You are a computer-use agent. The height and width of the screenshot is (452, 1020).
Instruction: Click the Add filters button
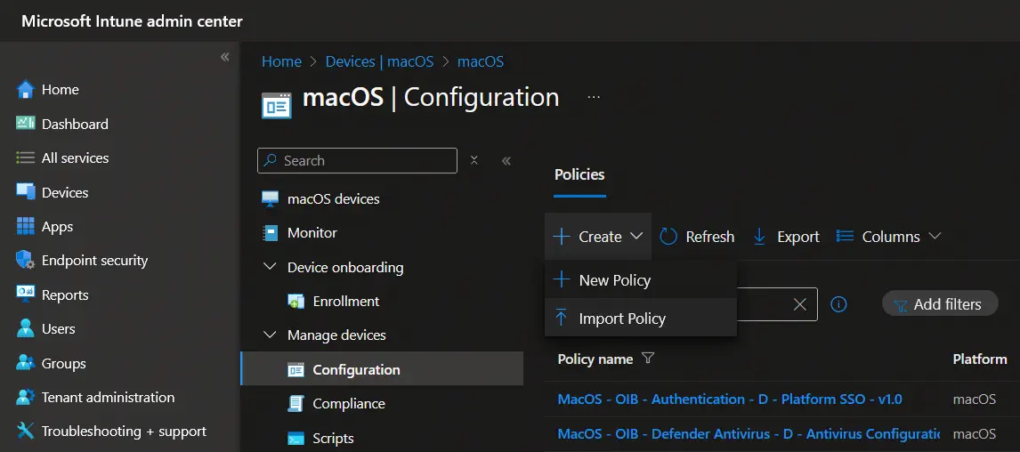tap(939, 304)
